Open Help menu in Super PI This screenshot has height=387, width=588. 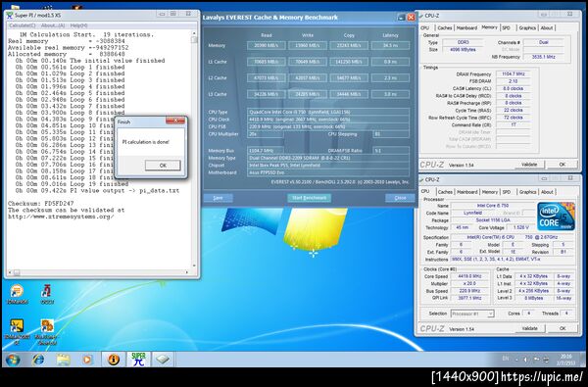point(78,25)
